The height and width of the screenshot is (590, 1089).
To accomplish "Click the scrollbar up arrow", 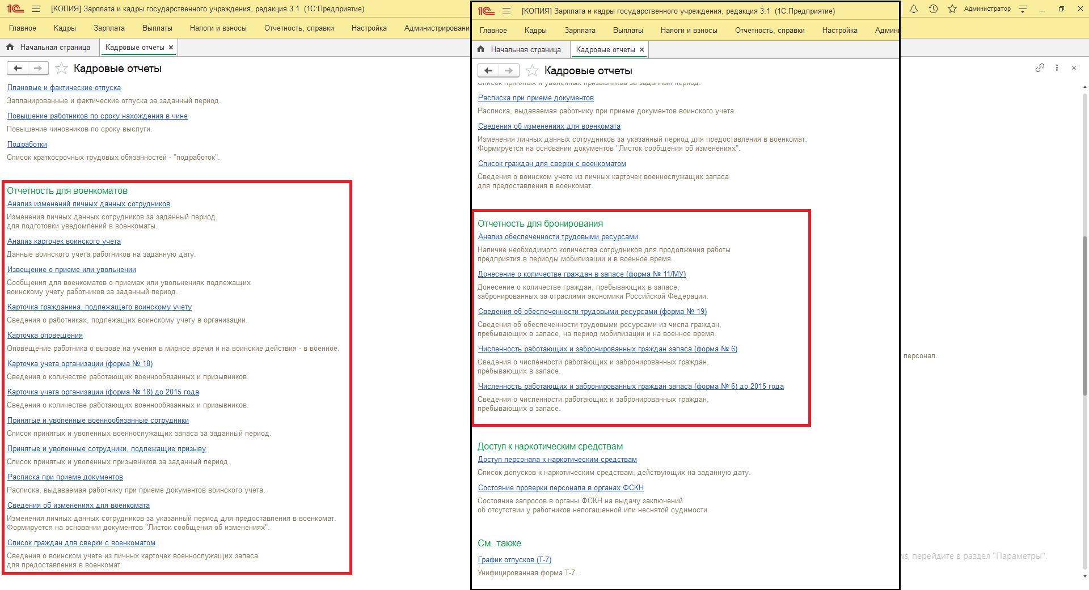I will tap(1085, 87).
